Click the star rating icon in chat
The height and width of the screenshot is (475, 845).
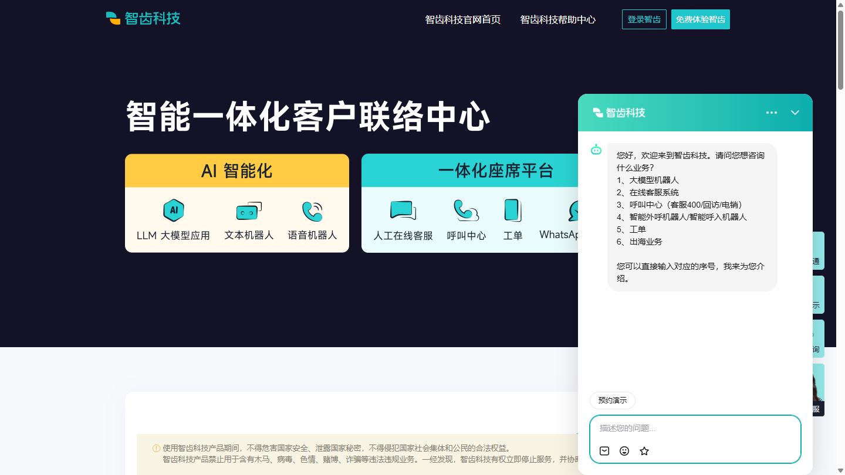coord(644,451)
